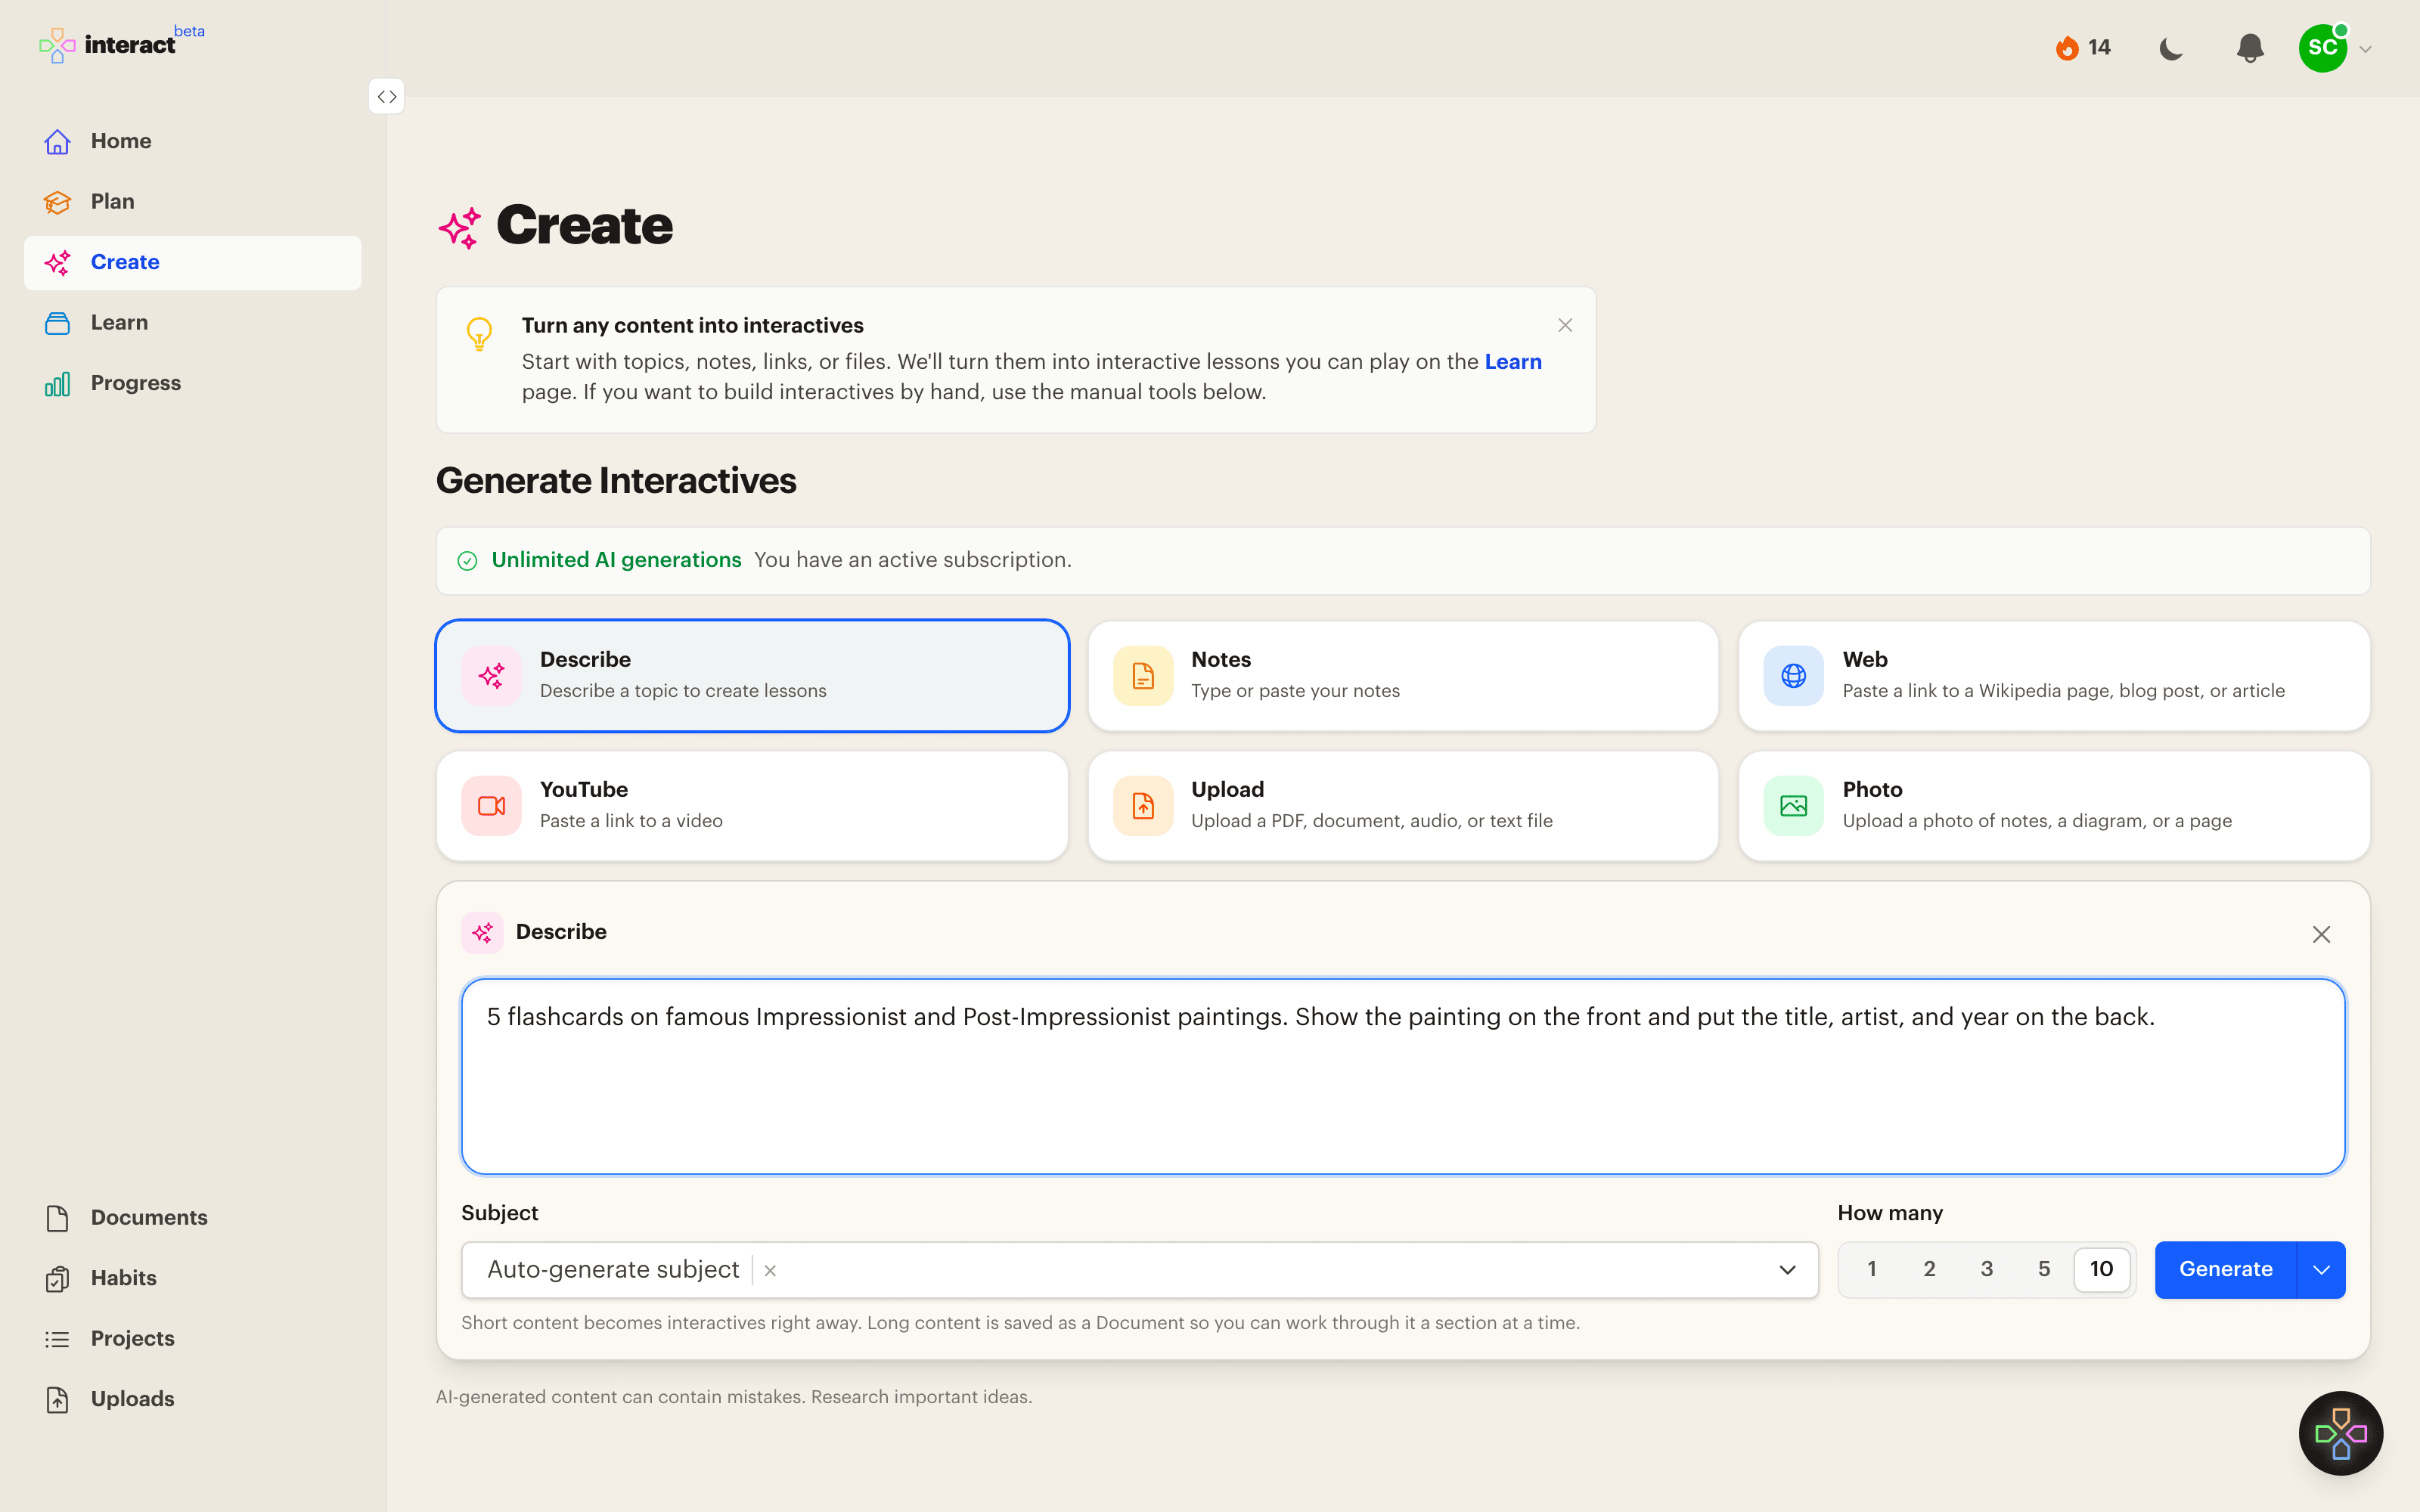The width and height of the screenshot is (2420, 1512).
Task: Expand the Subject dropdown arrow
Action: [1787, 1270]
